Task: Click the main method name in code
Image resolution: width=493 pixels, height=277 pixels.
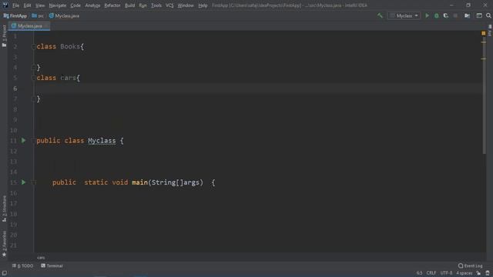Action: click(x=139, y=182)
